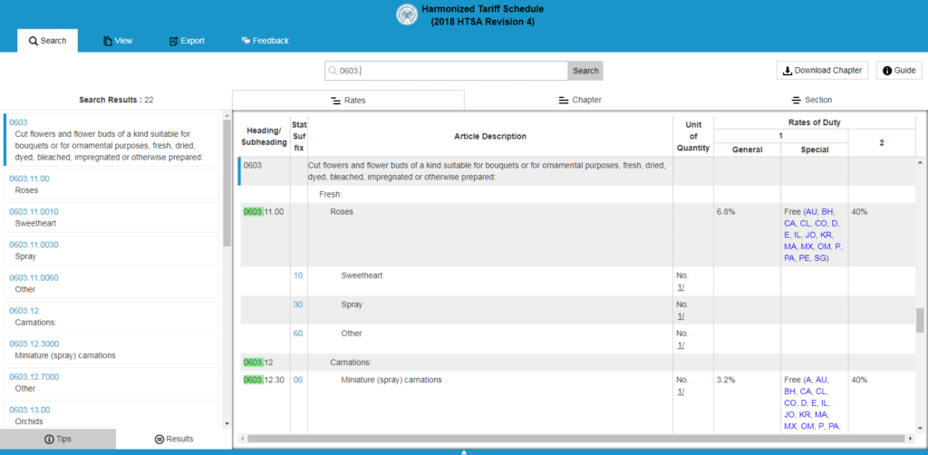Open the Export tab
The image size is (928, 455).
point(187,41)
